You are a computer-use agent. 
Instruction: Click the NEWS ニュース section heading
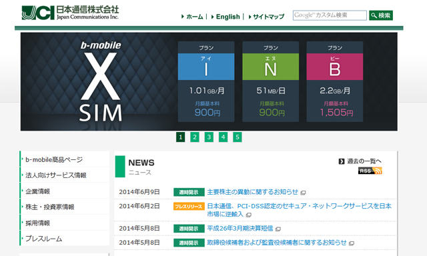(141, 167)
